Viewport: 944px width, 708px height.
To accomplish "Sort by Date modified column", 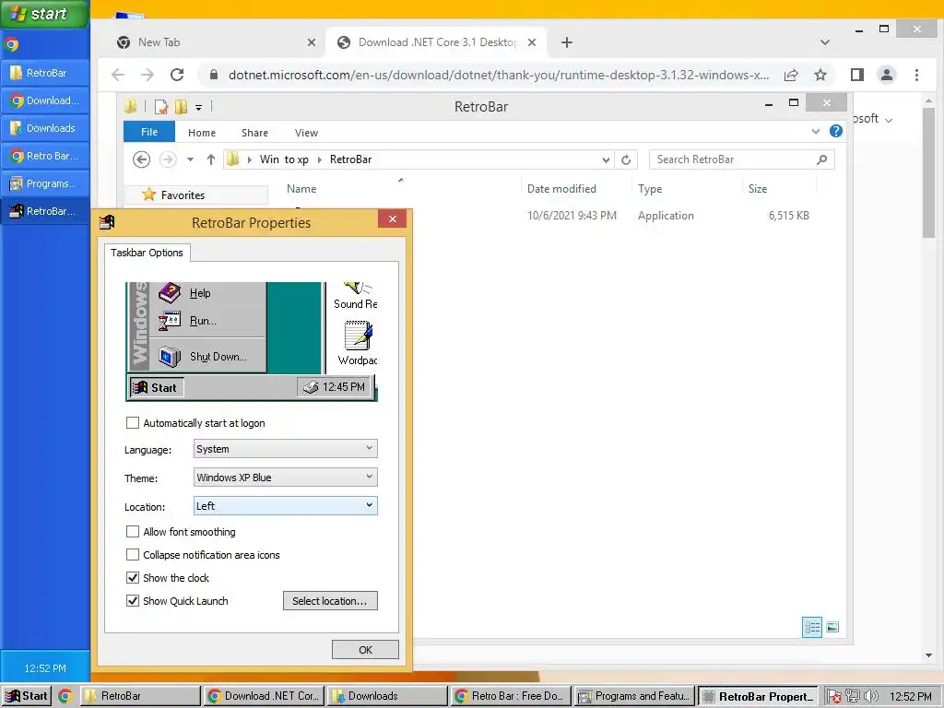I will pos(561,188).
